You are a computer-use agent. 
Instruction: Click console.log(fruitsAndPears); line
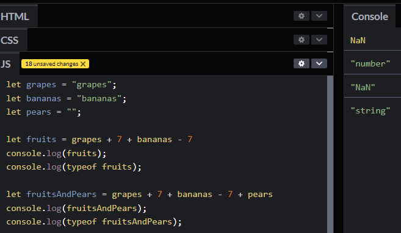pyautogui.click(x=76, y=208)
